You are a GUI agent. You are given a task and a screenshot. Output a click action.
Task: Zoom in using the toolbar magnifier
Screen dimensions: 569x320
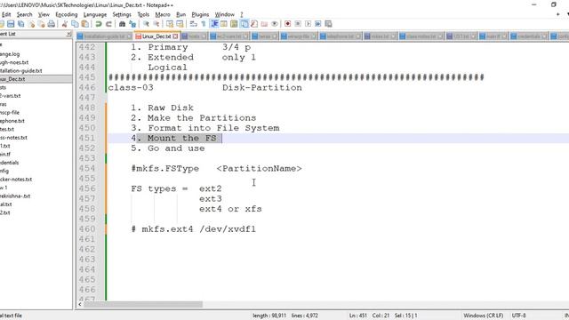[x=146, y=24]
